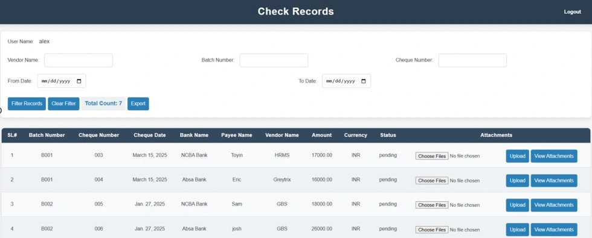592x238 pixels.
Task: Click the Currency column header
Action: click(x=356, y=135)
